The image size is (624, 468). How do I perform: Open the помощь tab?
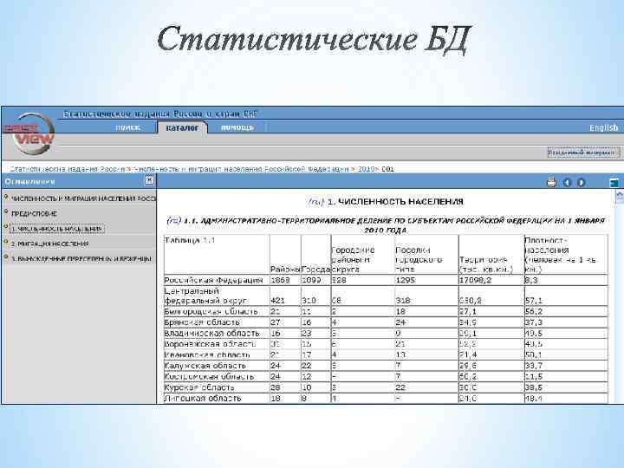pos(237,127)
